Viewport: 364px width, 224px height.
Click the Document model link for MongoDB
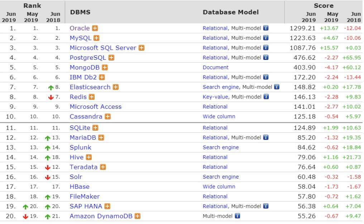(216, 67)
